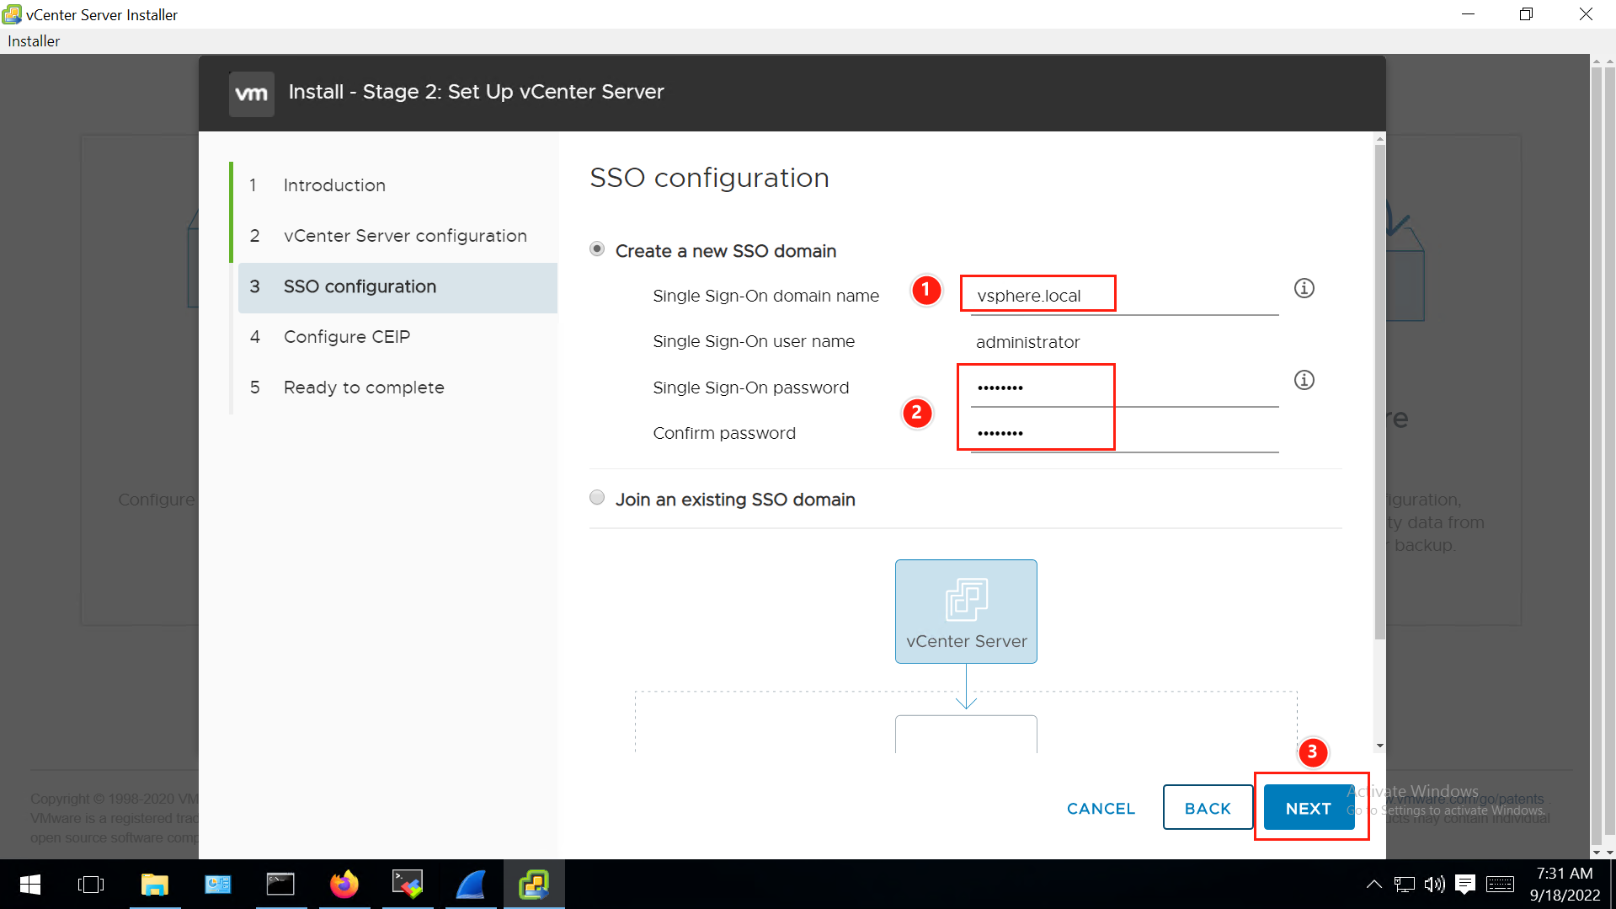Click the taskbar clock showing 7:31 AM

click(1565, 884)
